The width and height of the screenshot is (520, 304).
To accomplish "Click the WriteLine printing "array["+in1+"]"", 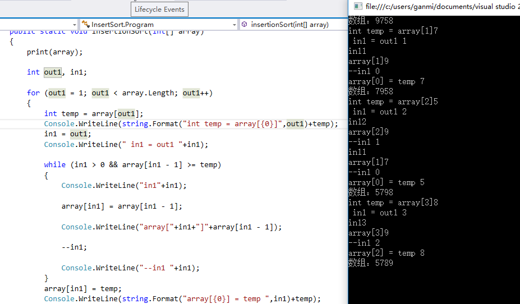I will click(172, 227).
